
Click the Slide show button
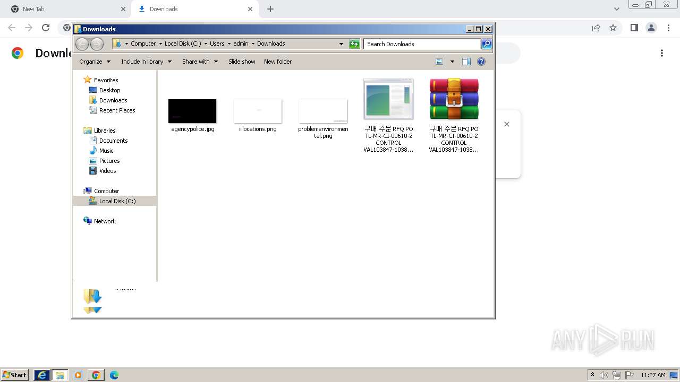tap(242, 62)
